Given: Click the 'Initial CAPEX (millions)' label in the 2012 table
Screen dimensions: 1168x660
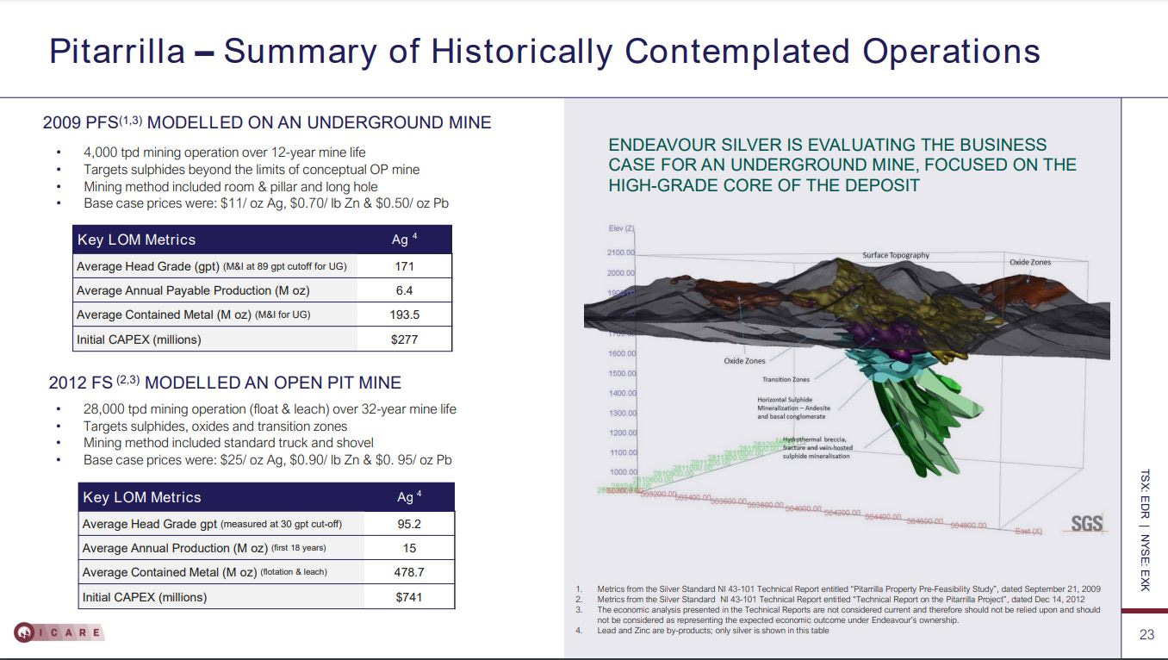Looking at the screenshot, I should click(x=145, y=597).
